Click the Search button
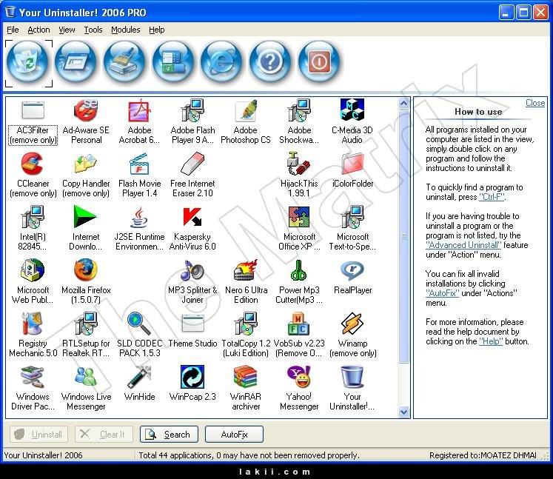The image size is (553, 479). coord(169,434)
